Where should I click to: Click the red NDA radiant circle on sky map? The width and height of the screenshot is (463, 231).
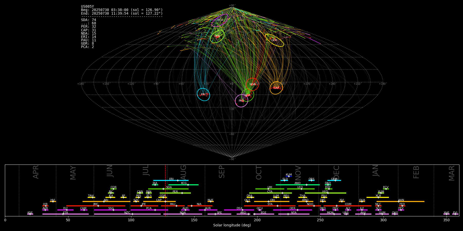[252, 84]
